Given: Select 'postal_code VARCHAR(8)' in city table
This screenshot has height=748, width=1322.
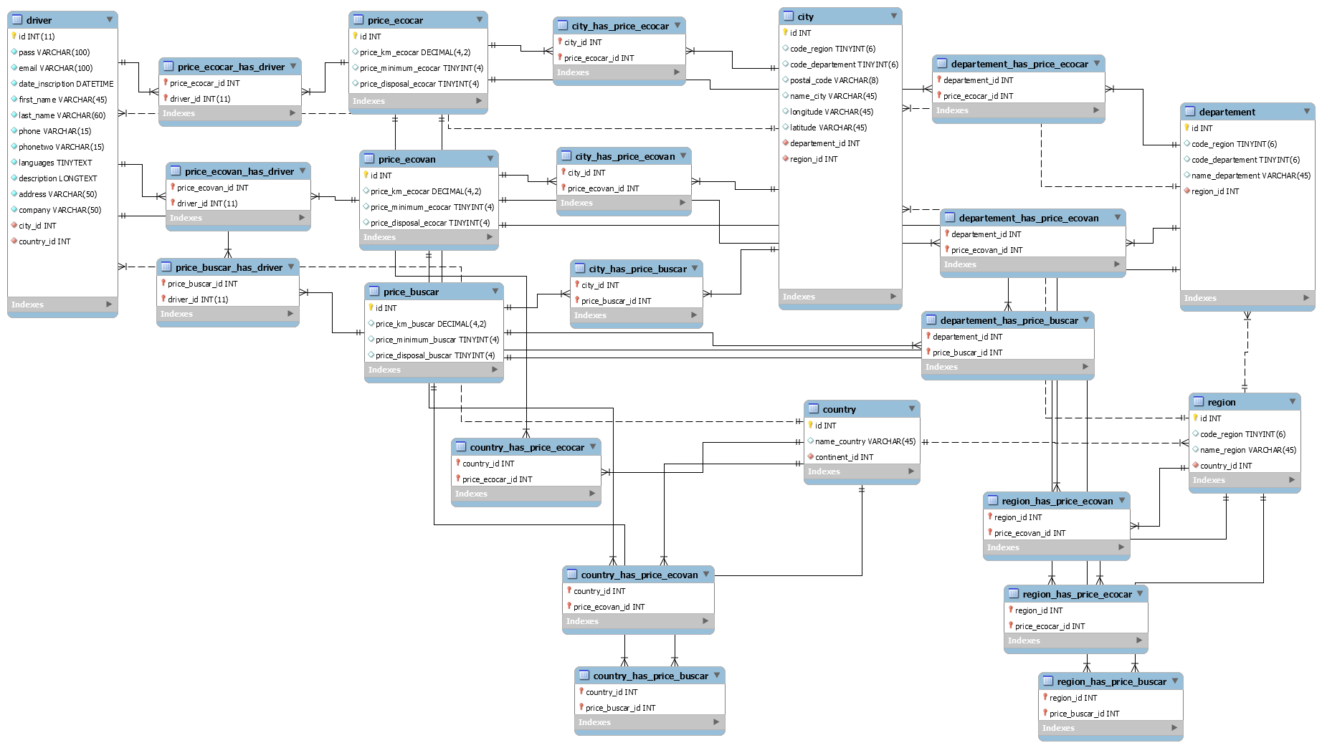Looking at the screenshot, I should (x=840, y=80).
